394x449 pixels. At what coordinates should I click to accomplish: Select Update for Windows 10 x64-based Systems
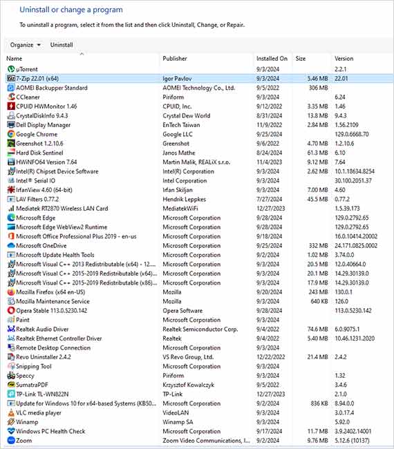click(x=200, y=403)
